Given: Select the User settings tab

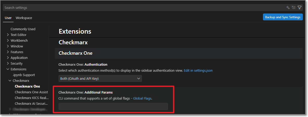Looking at the screenshot, I should click(8, 18).
